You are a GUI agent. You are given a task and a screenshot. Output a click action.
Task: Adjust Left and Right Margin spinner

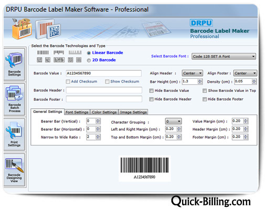tap(179, 129)
